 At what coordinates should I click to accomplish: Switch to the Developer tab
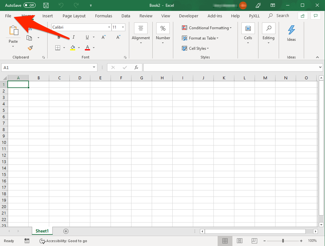[189, 16]
